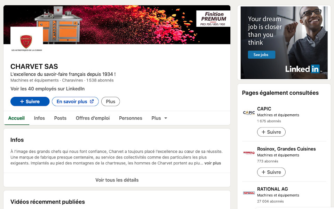View the 40 employés sur LinkedIn link
The height and width of the screenshot is (209, 334).
pyautogui.click(x=48, y=89)
